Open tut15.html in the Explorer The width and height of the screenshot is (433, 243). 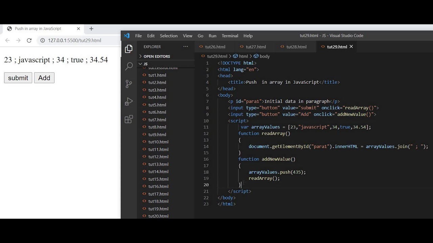tap(158, 179)
